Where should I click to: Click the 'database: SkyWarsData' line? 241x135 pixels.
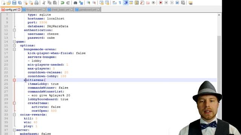48,26
